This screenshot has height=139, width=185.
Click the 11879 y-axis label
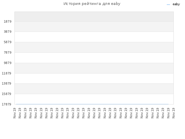click(6, 73)
